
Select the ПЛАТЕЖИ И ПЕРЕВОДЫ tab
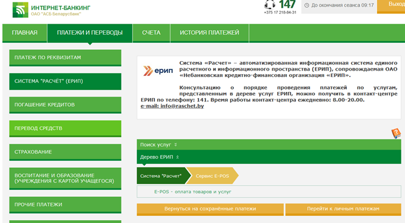89,33
